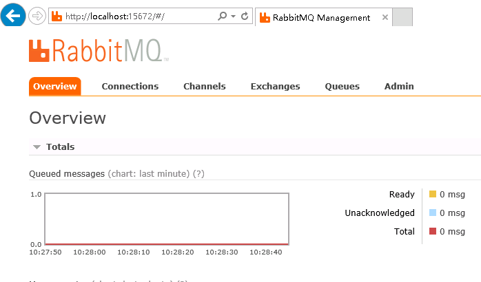Click the RabbitMQ logo at page top

pos(99,51)
